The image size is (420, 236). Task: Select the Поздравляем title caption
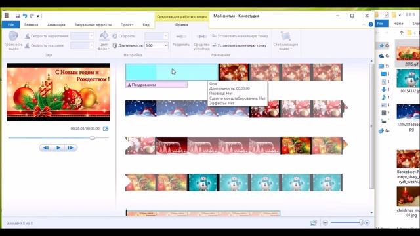coord(156,85)
